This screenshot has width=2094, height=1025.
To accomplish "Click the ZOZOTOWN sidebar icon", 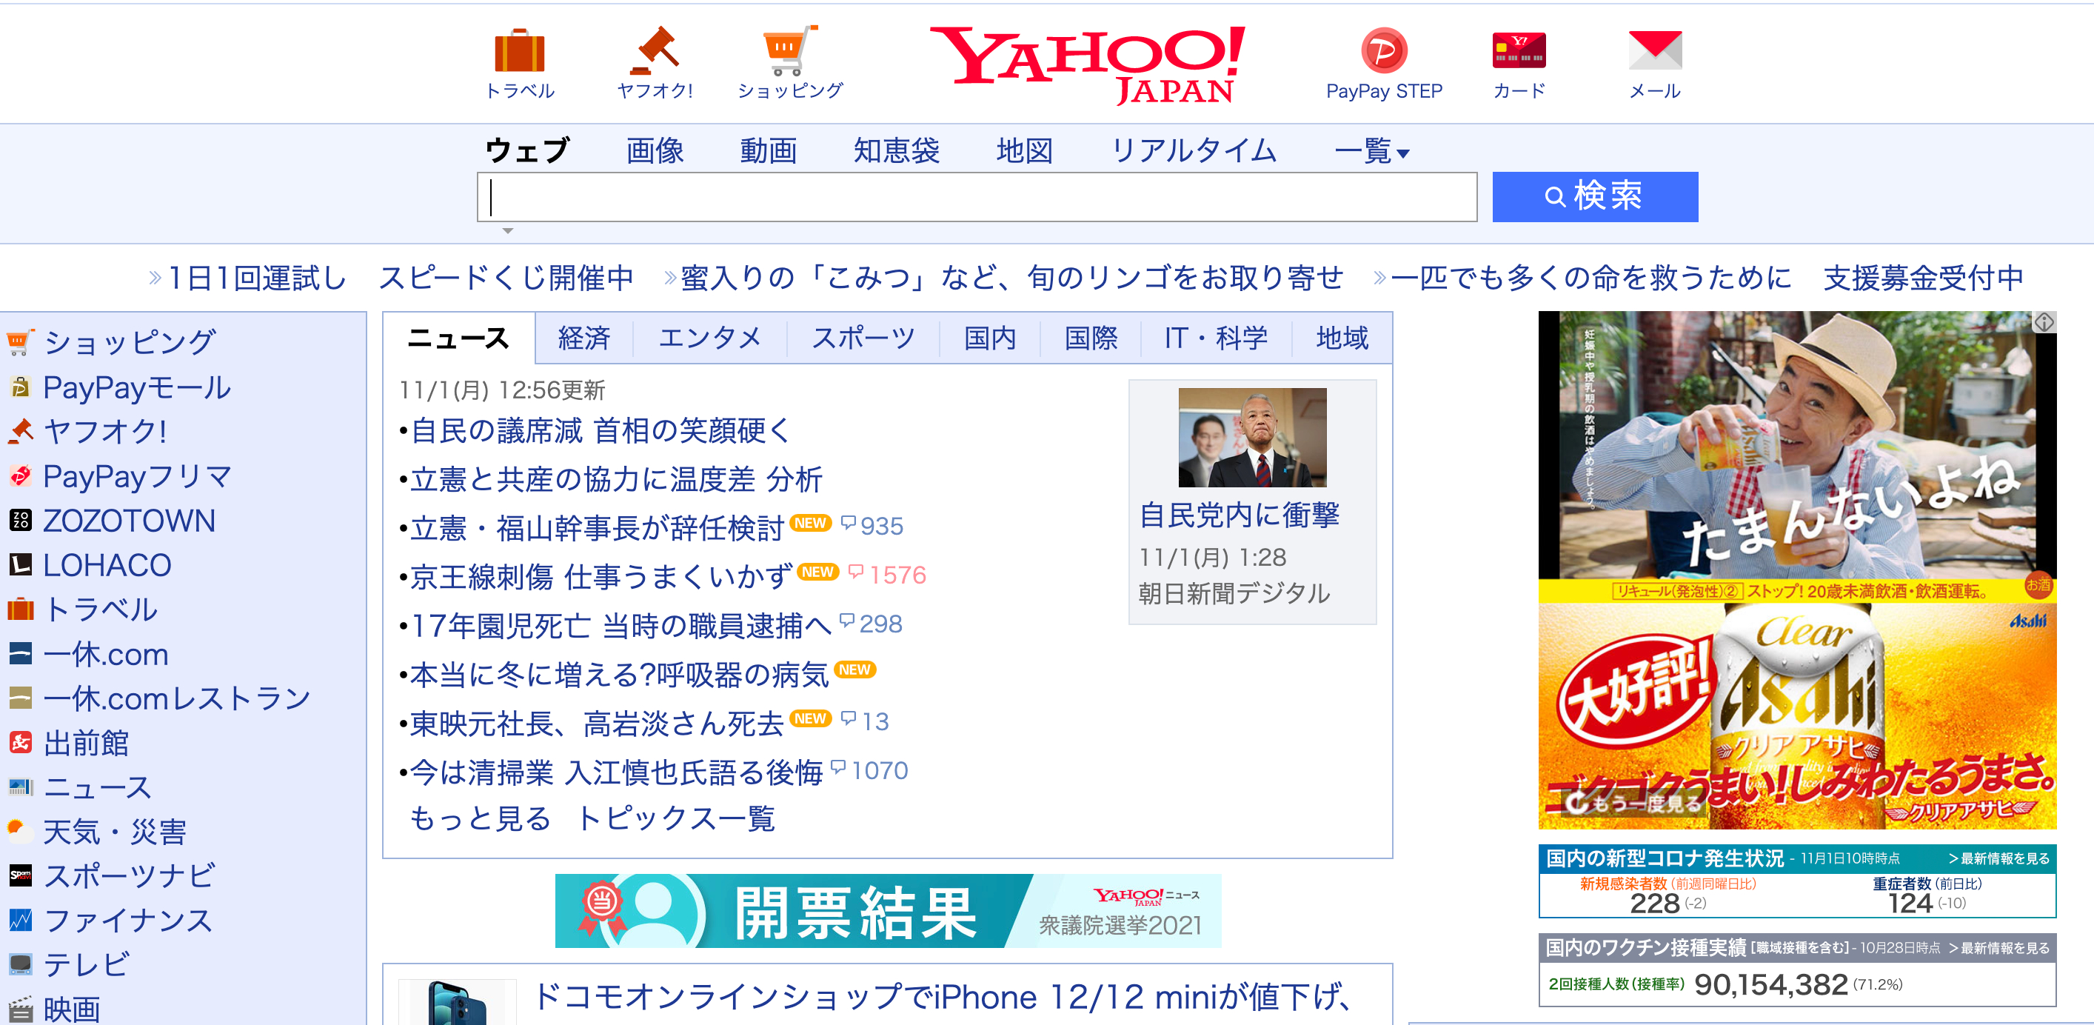I will click(20, 520).
